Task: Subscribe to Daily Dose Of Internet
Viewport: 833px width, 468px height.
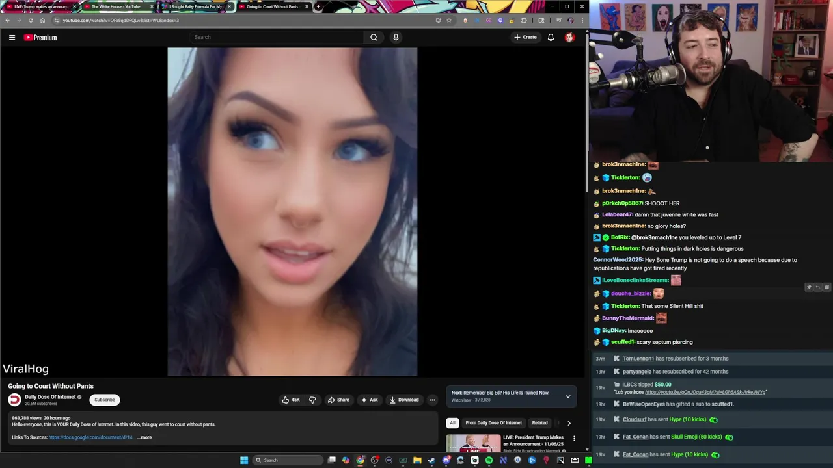Action: point(104,400)
